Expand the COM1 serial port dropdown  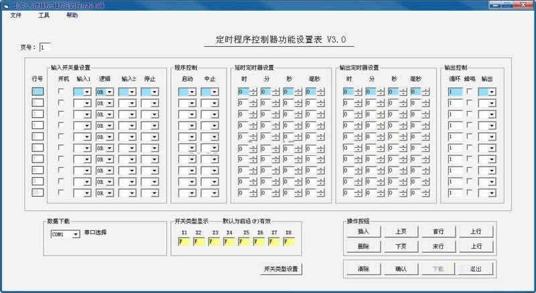76,234
